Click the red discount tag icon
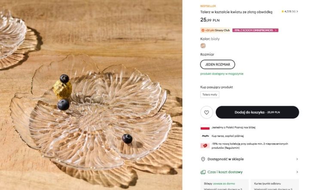This screenshot has width=326, height=190. coord(205,145)
